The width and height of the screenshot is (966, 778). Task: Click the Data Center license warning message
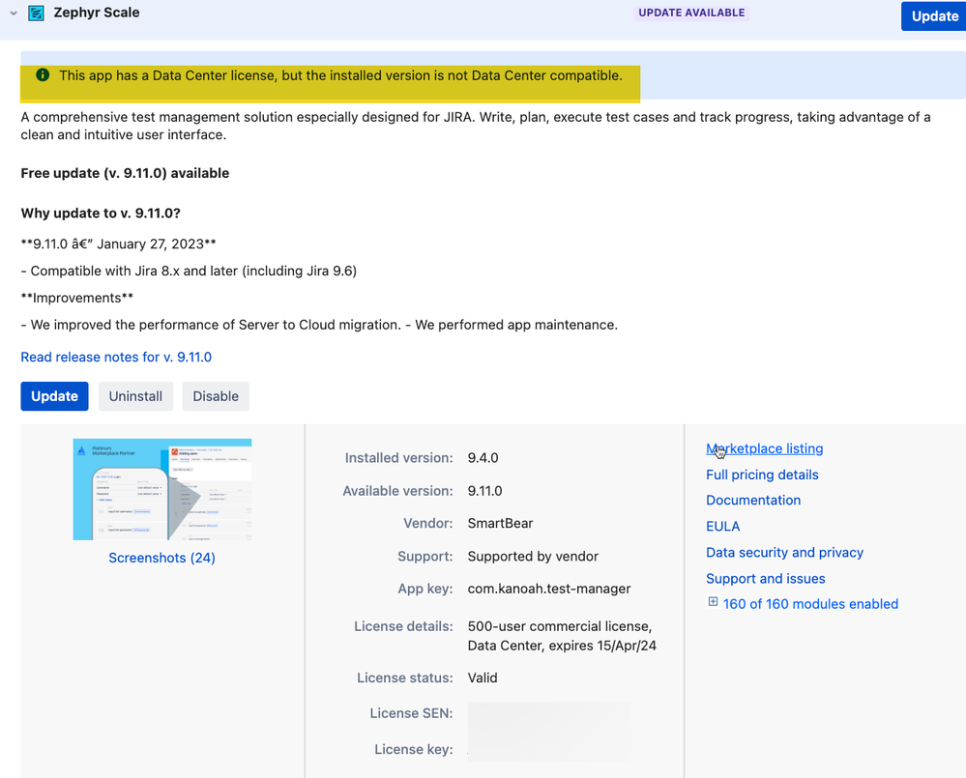(340, 75)
